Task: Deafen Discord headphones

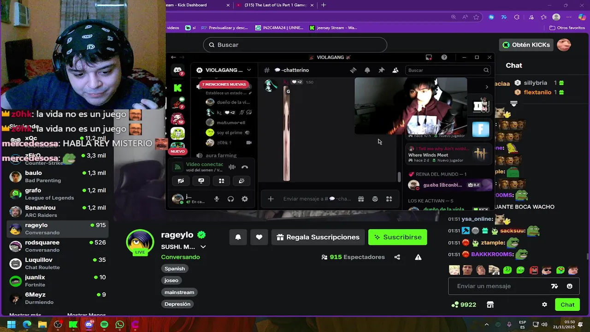Action: (230, 199)
